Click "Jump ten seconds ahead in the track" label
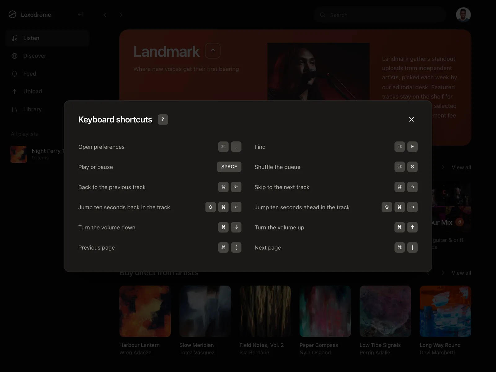Viewport: 496px width, 372px height. coord(302,207)
